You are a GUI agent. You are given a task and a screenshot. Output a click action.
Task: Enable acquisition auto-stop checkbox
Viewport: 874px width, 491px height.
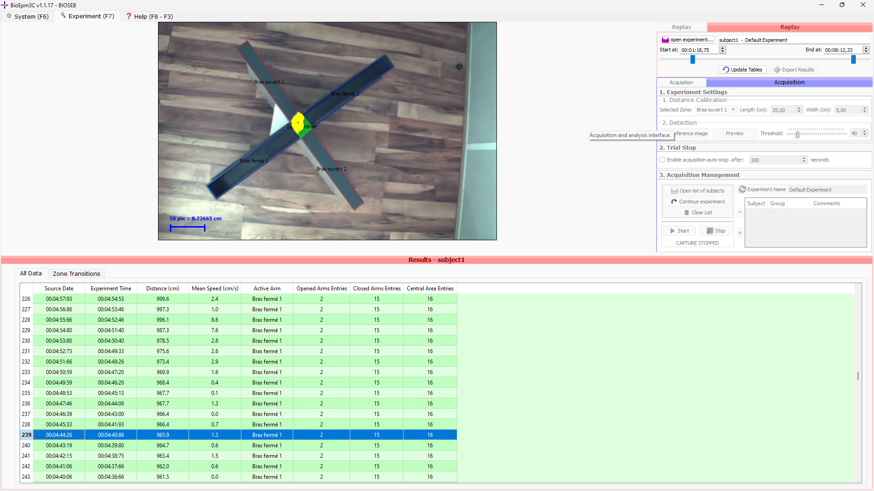[x=662, y=160]
